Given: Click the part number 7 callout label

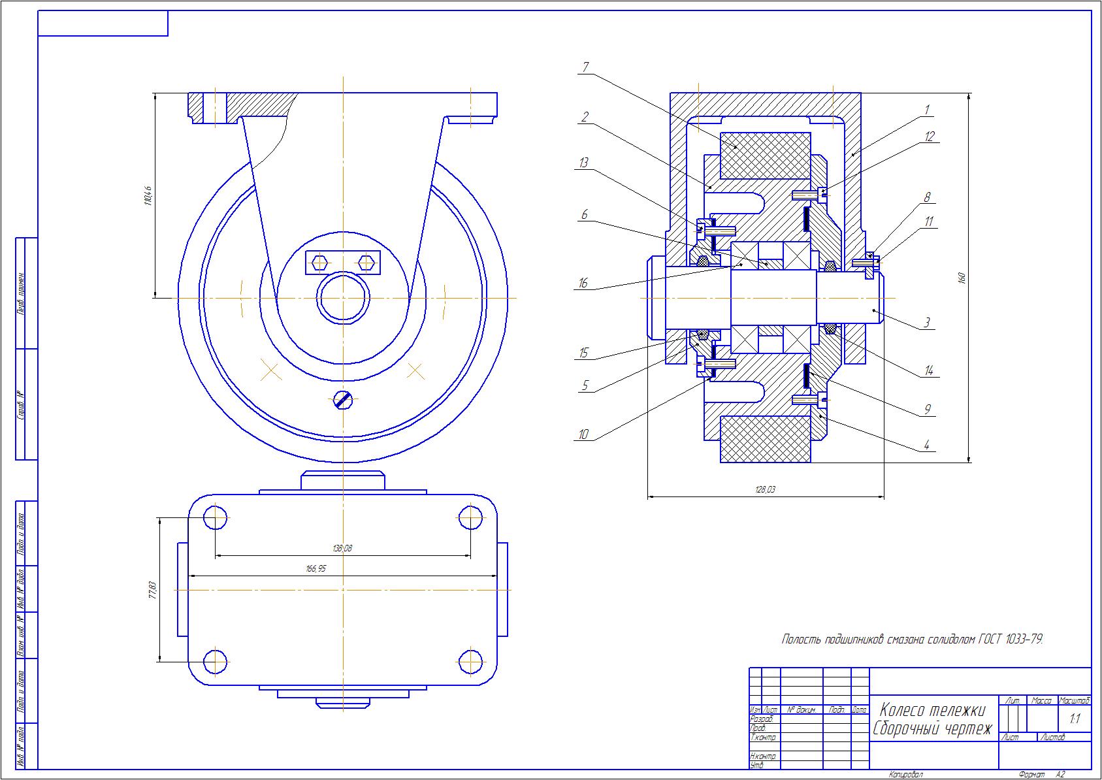Looking at the screenshot, I should (585, 67).
